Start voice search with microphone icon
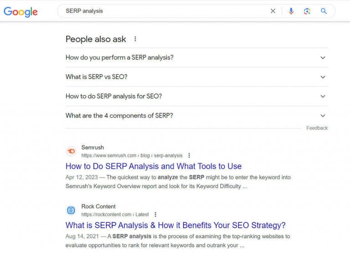This screenshot has height=257, width=350. point(291,11)
